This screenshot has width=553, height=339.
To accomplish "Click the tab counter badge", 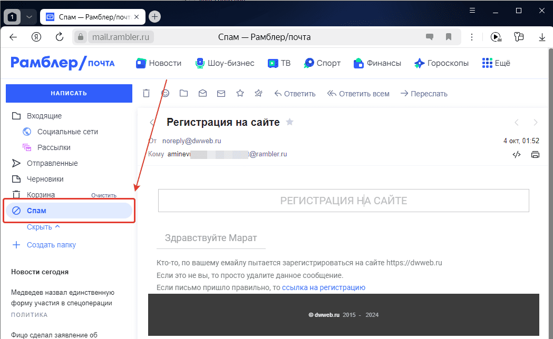I will pyautogui.click(x=12, y=17).
